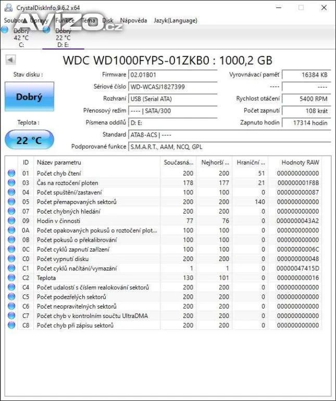This screenshot has height=401, width=336.
Task: Click blue status icon for Teplota row
Action: [11, 278]
